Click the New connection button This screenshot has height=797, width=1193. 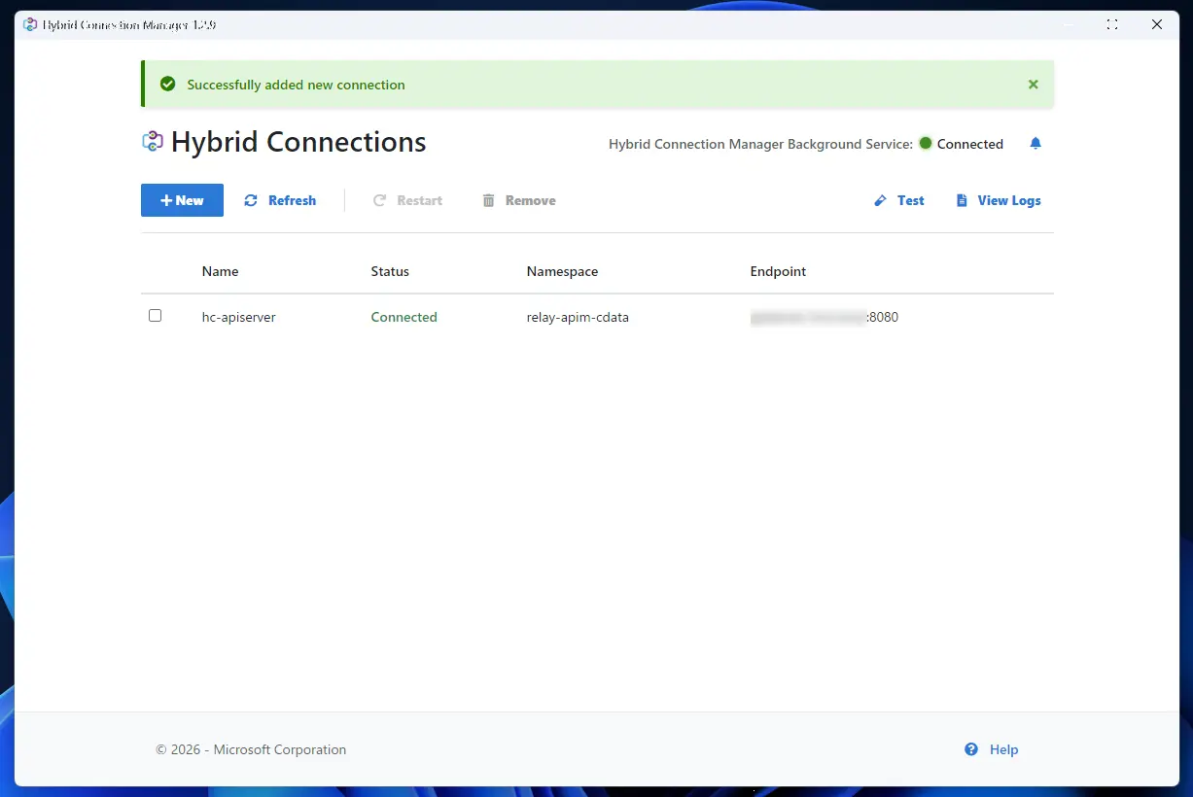coord(182,200)
